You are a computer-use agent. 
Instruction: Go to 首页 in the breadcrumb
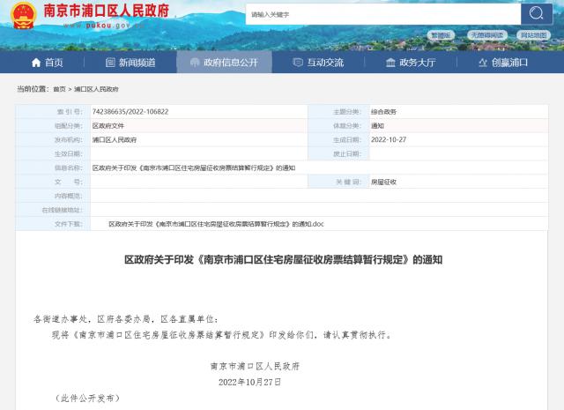(59, 89)
